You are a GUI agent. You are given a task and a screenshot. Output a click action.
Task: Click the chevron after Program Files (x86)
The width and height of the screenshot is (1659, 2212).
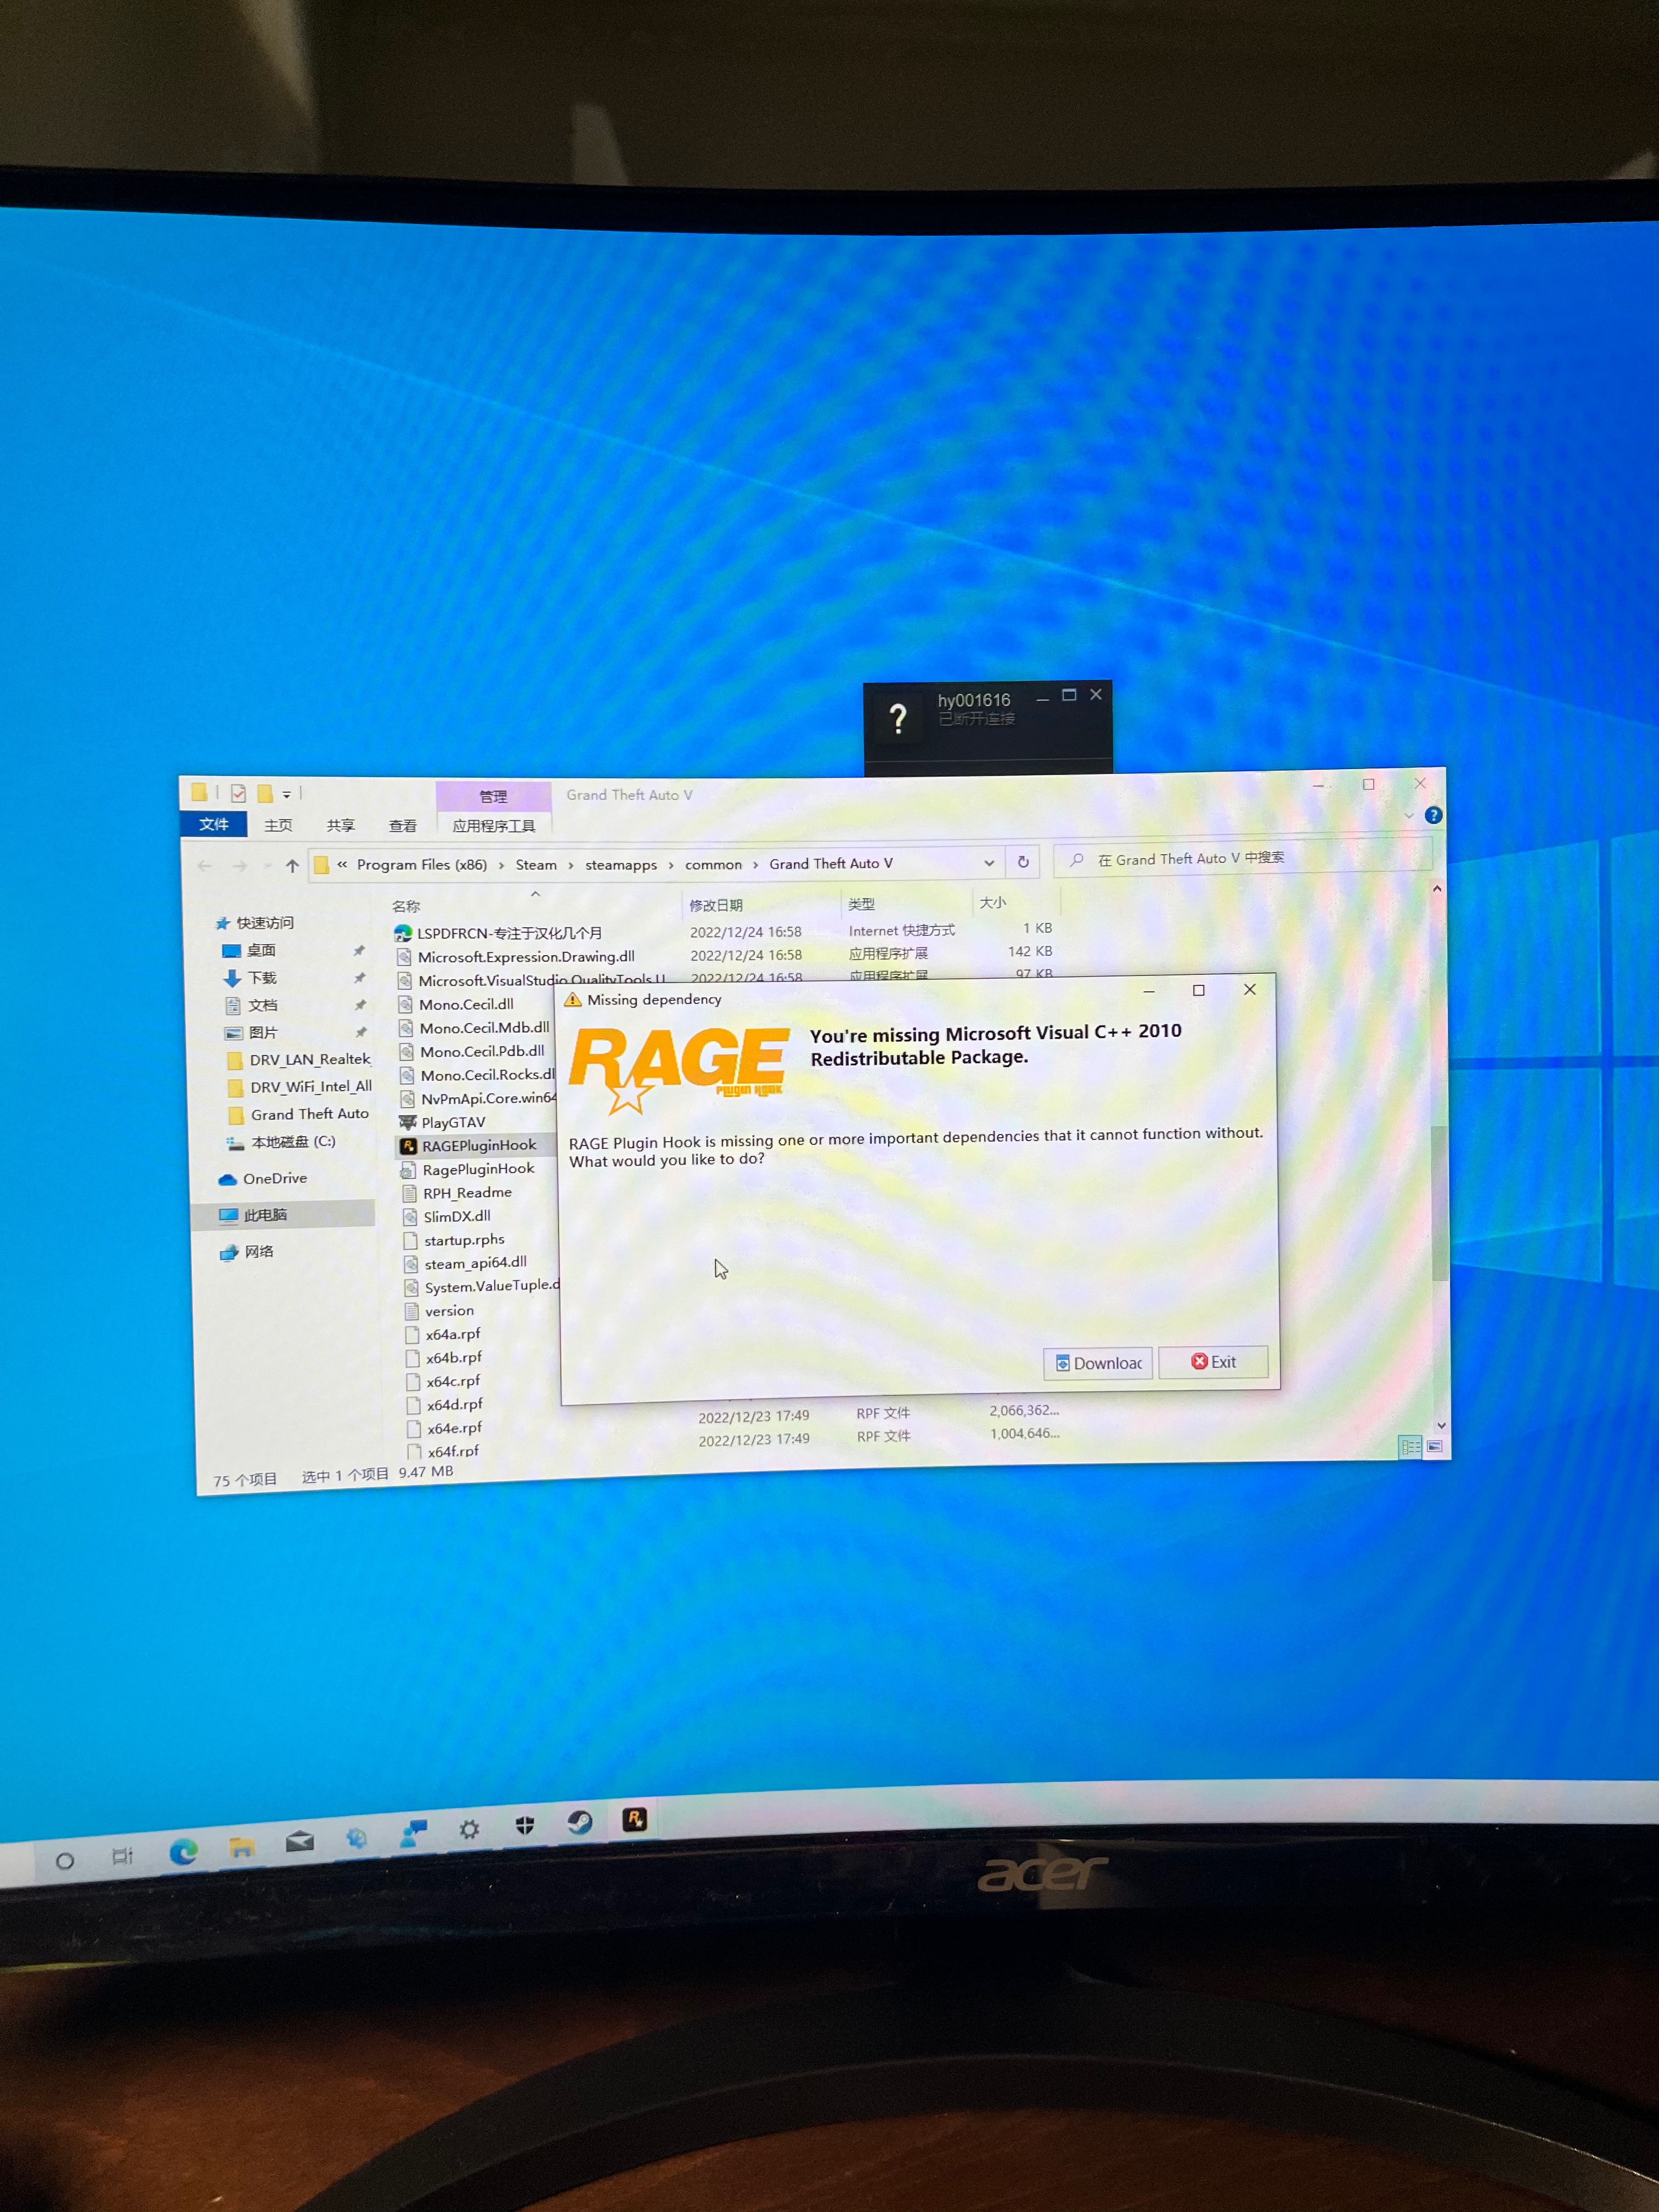[502, 865]
